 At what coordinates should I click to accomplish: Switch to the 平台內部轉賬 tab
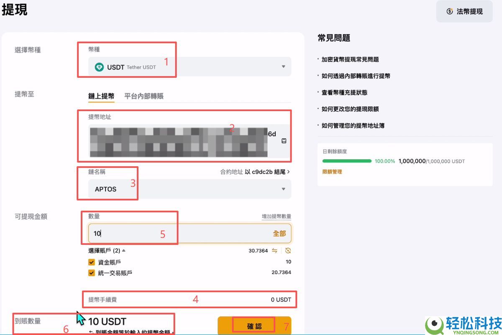point(143,96)
